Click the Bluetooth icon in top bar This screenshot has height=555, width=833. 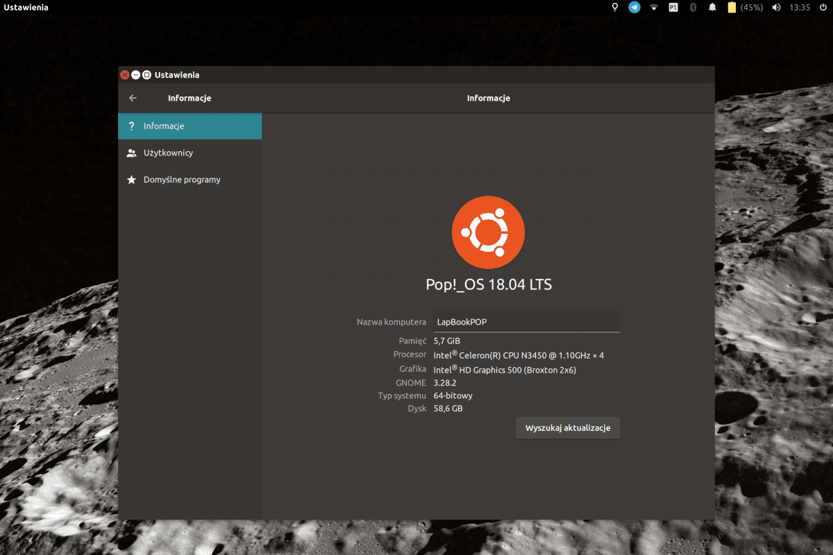click(692, 7)
